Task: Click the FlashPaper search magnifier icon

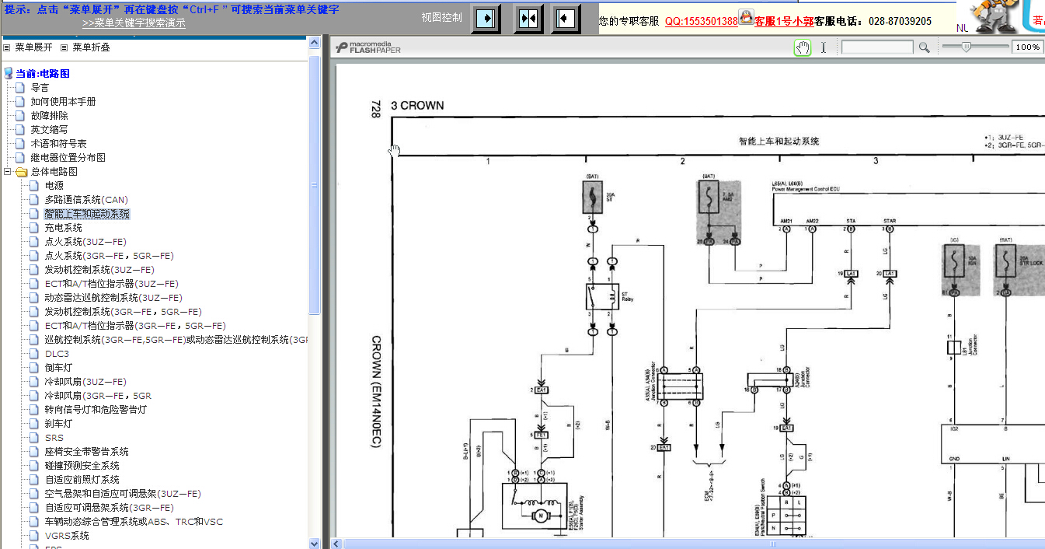Action: pyautogui.click(x=924, y=47)
